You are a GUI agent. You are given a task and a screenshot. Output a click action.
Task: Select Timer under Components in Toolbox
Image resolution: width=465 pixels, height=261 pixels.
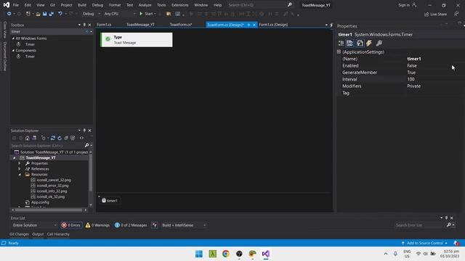(x=30, y=57)
